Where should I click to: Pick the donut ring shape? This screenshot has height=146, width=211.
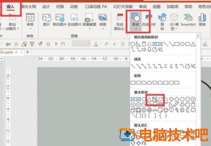(x=144, y=110)
